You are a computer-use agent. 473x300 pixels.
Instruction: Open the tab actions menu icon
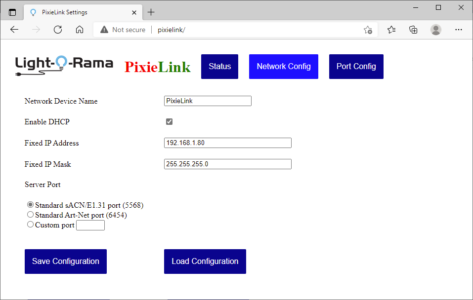(12, 12)
